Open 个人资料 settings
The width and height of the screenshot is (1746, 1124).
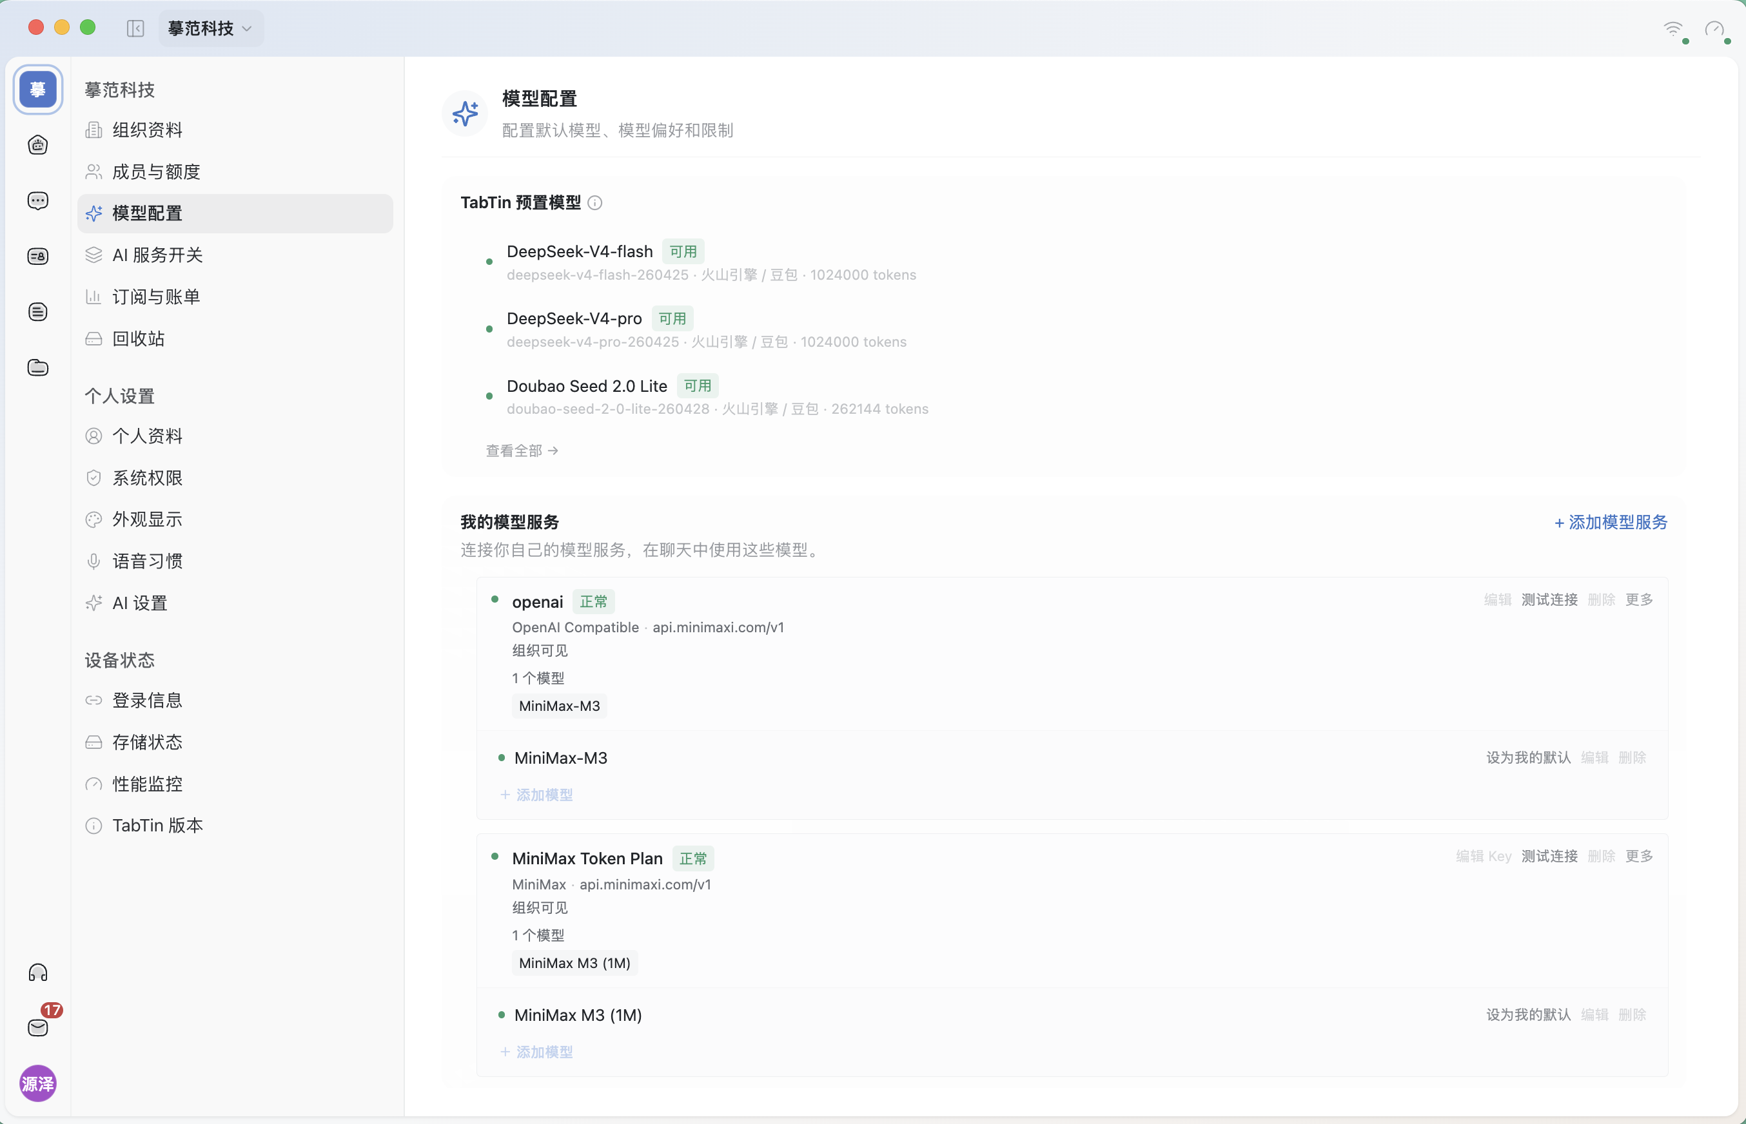(x=235, y=436)
